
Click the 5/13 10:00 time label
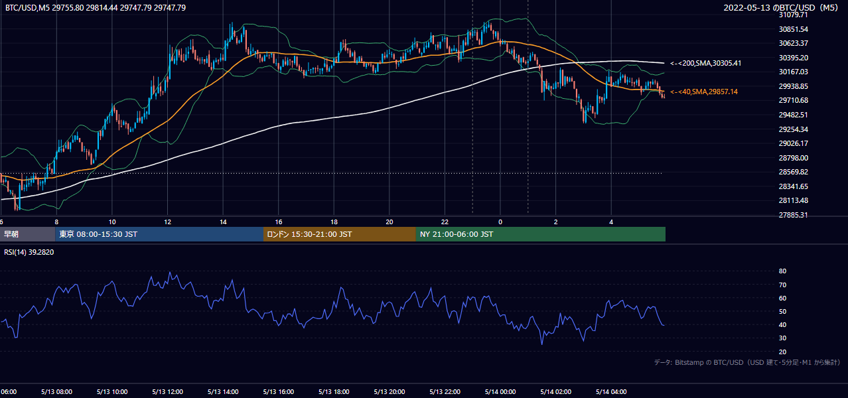[112, 392]
